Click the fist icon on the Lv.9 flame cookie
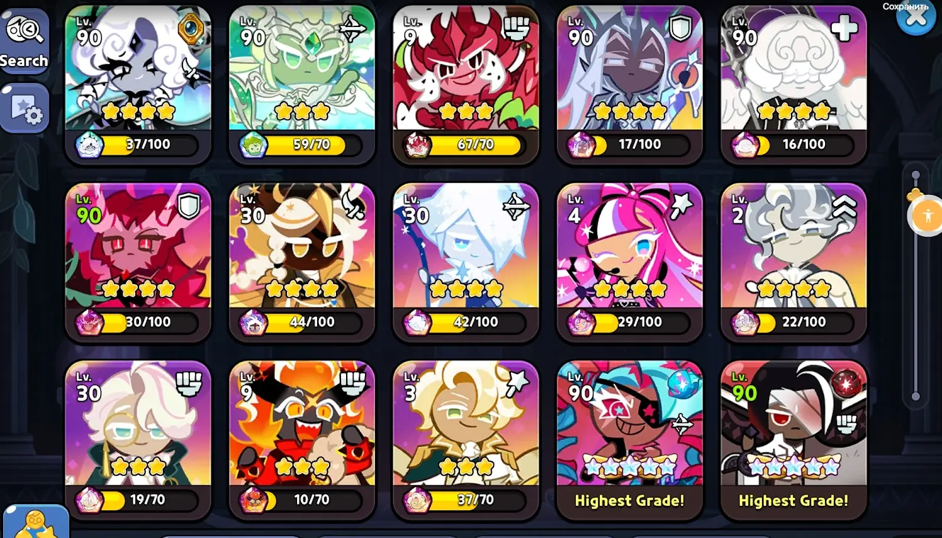Viewport: 942px width, 538px height. [x=352, y=383]
